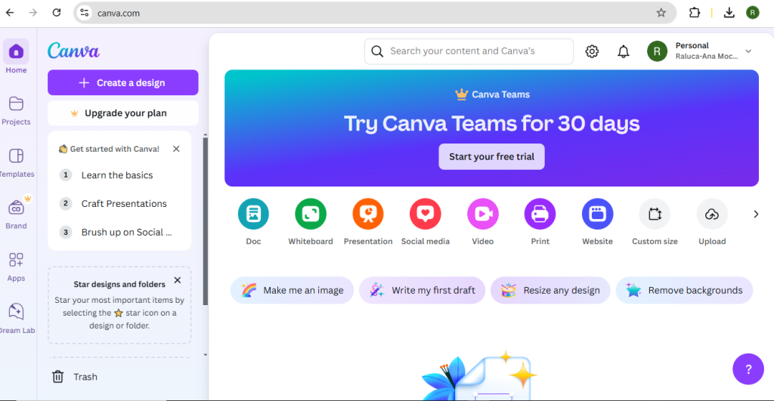Open browser downloads icon
This screenshot has width=774, height=401.
click(729, 13)
